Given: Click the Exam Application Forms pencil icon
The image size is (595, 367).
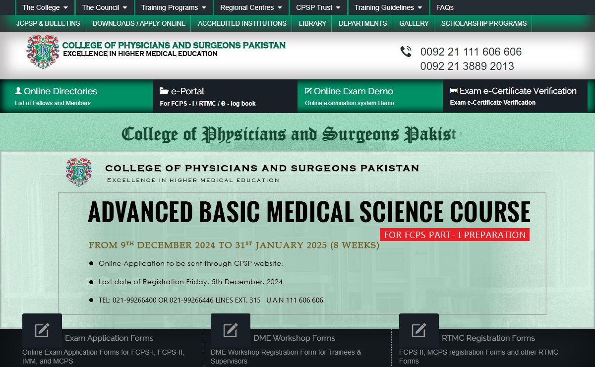Looking at the screenshot, I should point(42,330).
